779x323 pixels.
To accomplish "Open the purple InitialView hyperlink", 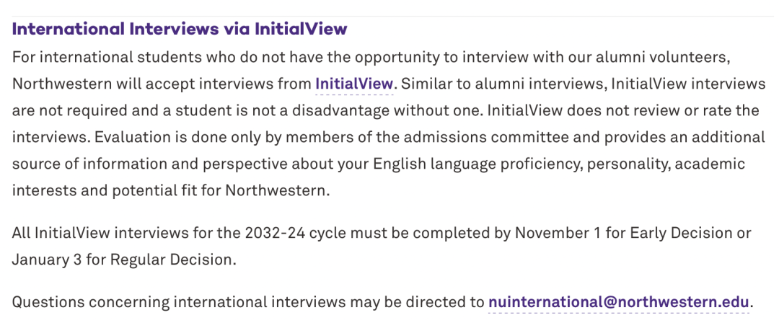I will 354,84.
